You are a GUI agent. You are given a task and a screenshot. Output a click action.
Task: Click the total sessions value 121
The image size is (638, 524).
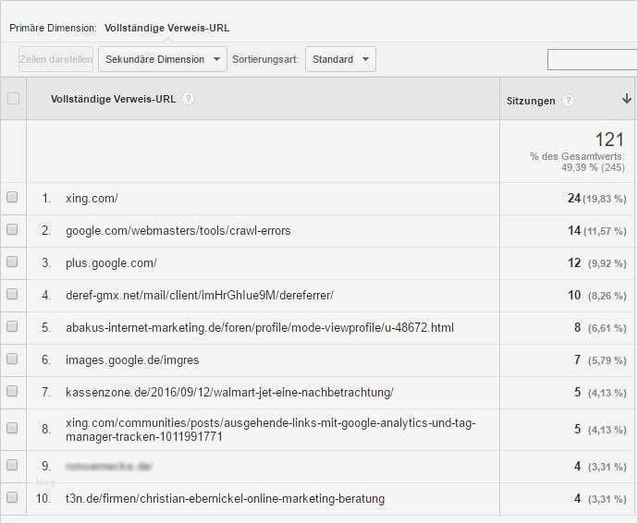pos(609,140)
